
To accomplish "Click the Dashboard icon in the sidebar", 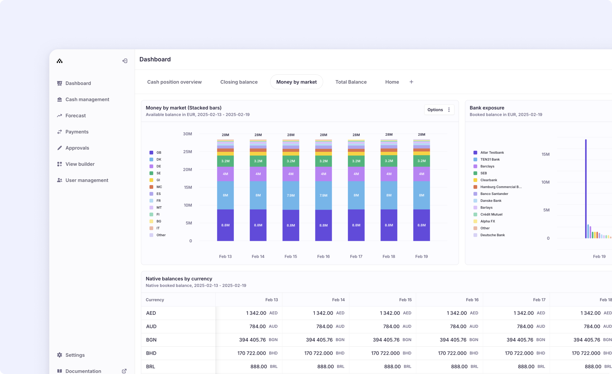I will pyautogui.click(x=59, y=83).
